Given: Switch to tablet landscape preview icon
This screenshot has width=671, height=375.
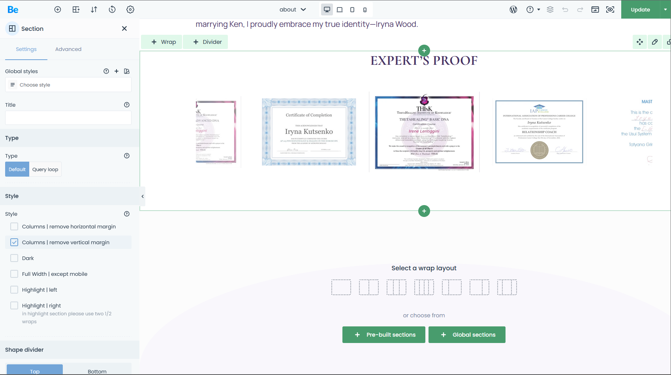Looking at the screenshot, I should [340, 9].
